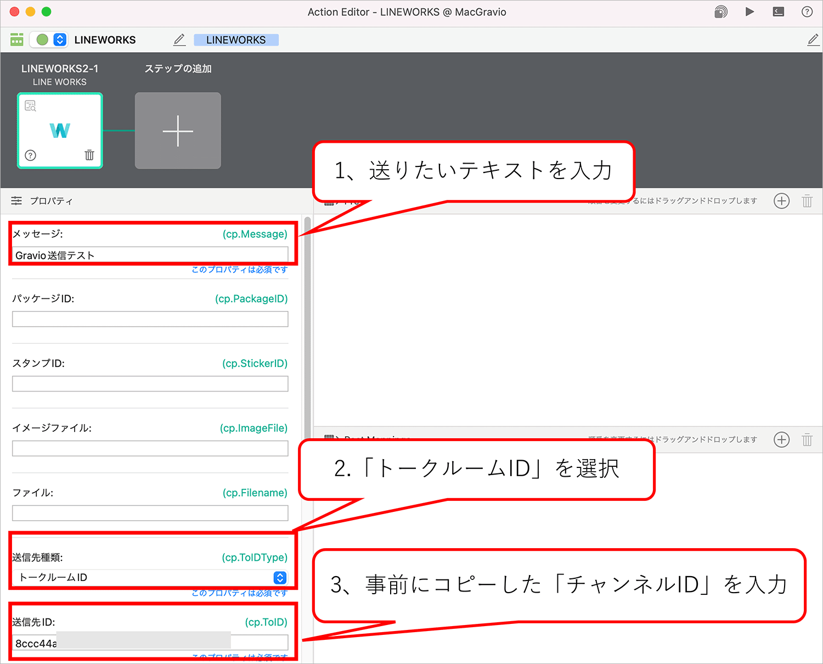Delete item with upper panel trash icon
Viewport: 823px width, 664px height.
[807, 201]
